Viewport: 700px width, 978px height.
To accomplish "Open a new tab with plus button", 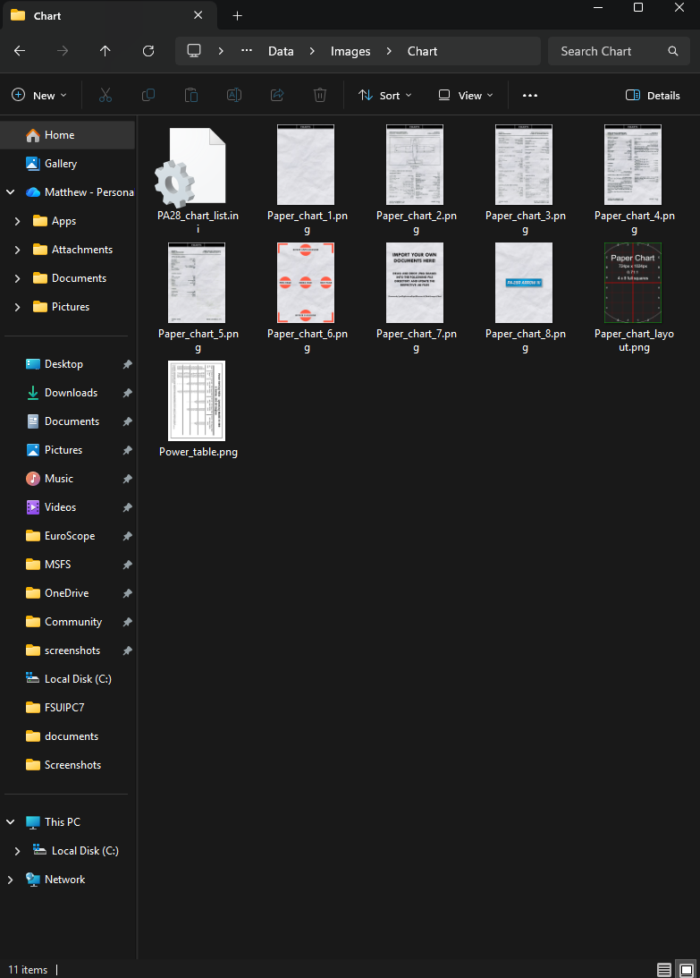I will (238, 15).
